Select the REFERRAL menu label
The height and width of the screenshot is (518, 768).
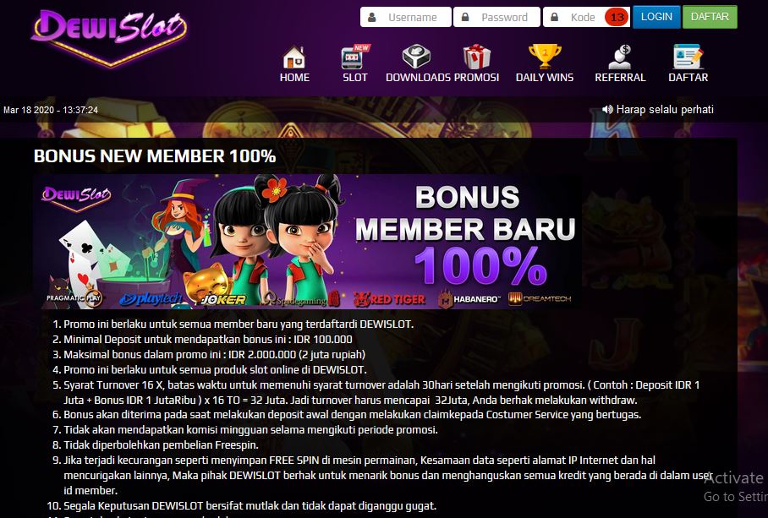coord(620,77)
